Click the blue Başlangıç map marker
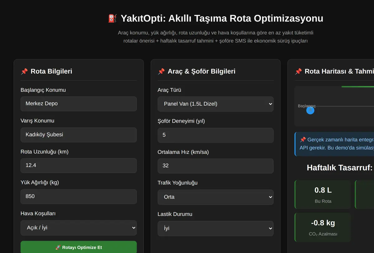The width and height of the screenshot is (374, 253). click(310, 110)
